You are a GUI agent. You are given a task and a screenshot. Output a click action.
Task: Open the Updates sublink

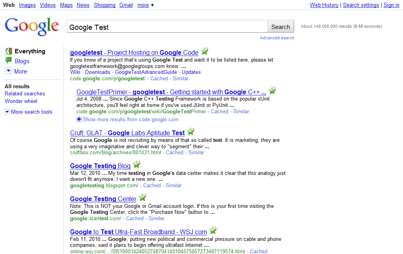click(191, 72)
